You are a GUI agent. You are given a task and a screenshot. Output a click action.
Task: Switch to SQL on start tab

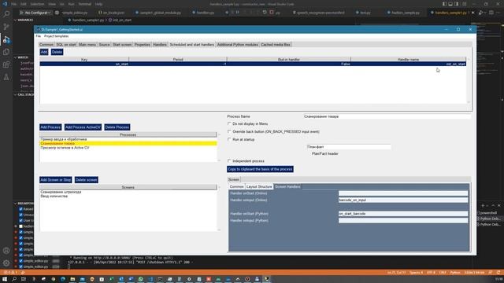66,45
